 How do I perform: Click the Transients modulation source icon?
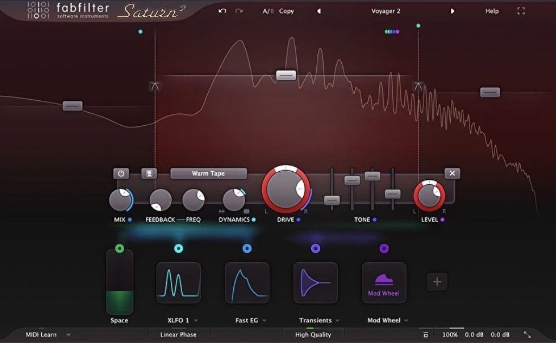click(x=316, y=282)
